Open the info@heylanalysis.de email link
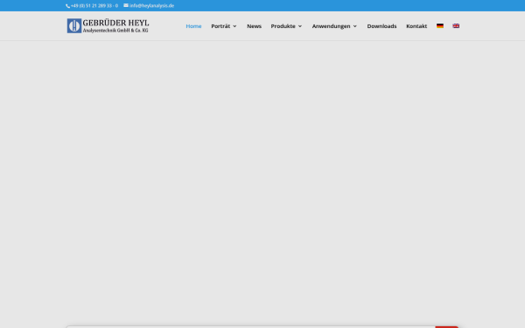525x328 pixels. coord(149,6)
